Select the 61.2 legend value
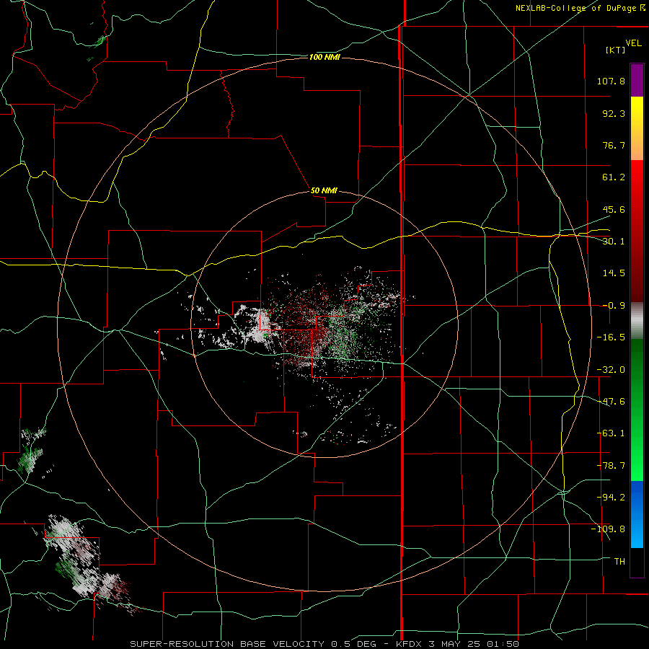Image resolution: width=649 pixels, height=649 pixels. (614, 177)
